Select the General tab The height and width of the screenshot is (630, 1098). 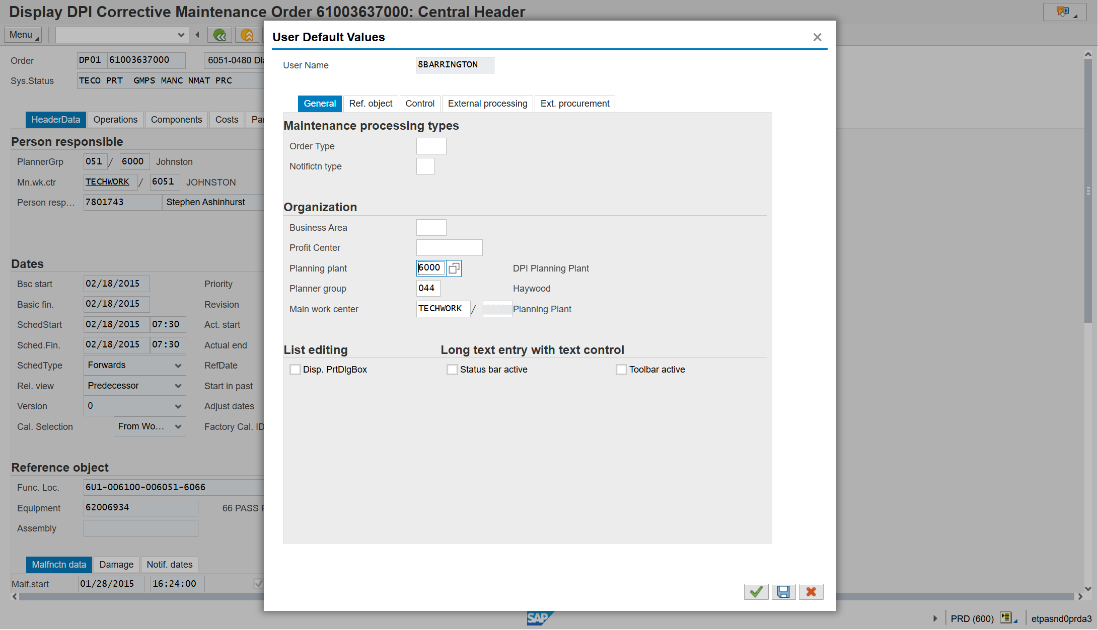pyautogui.click(x=320, y=104)
